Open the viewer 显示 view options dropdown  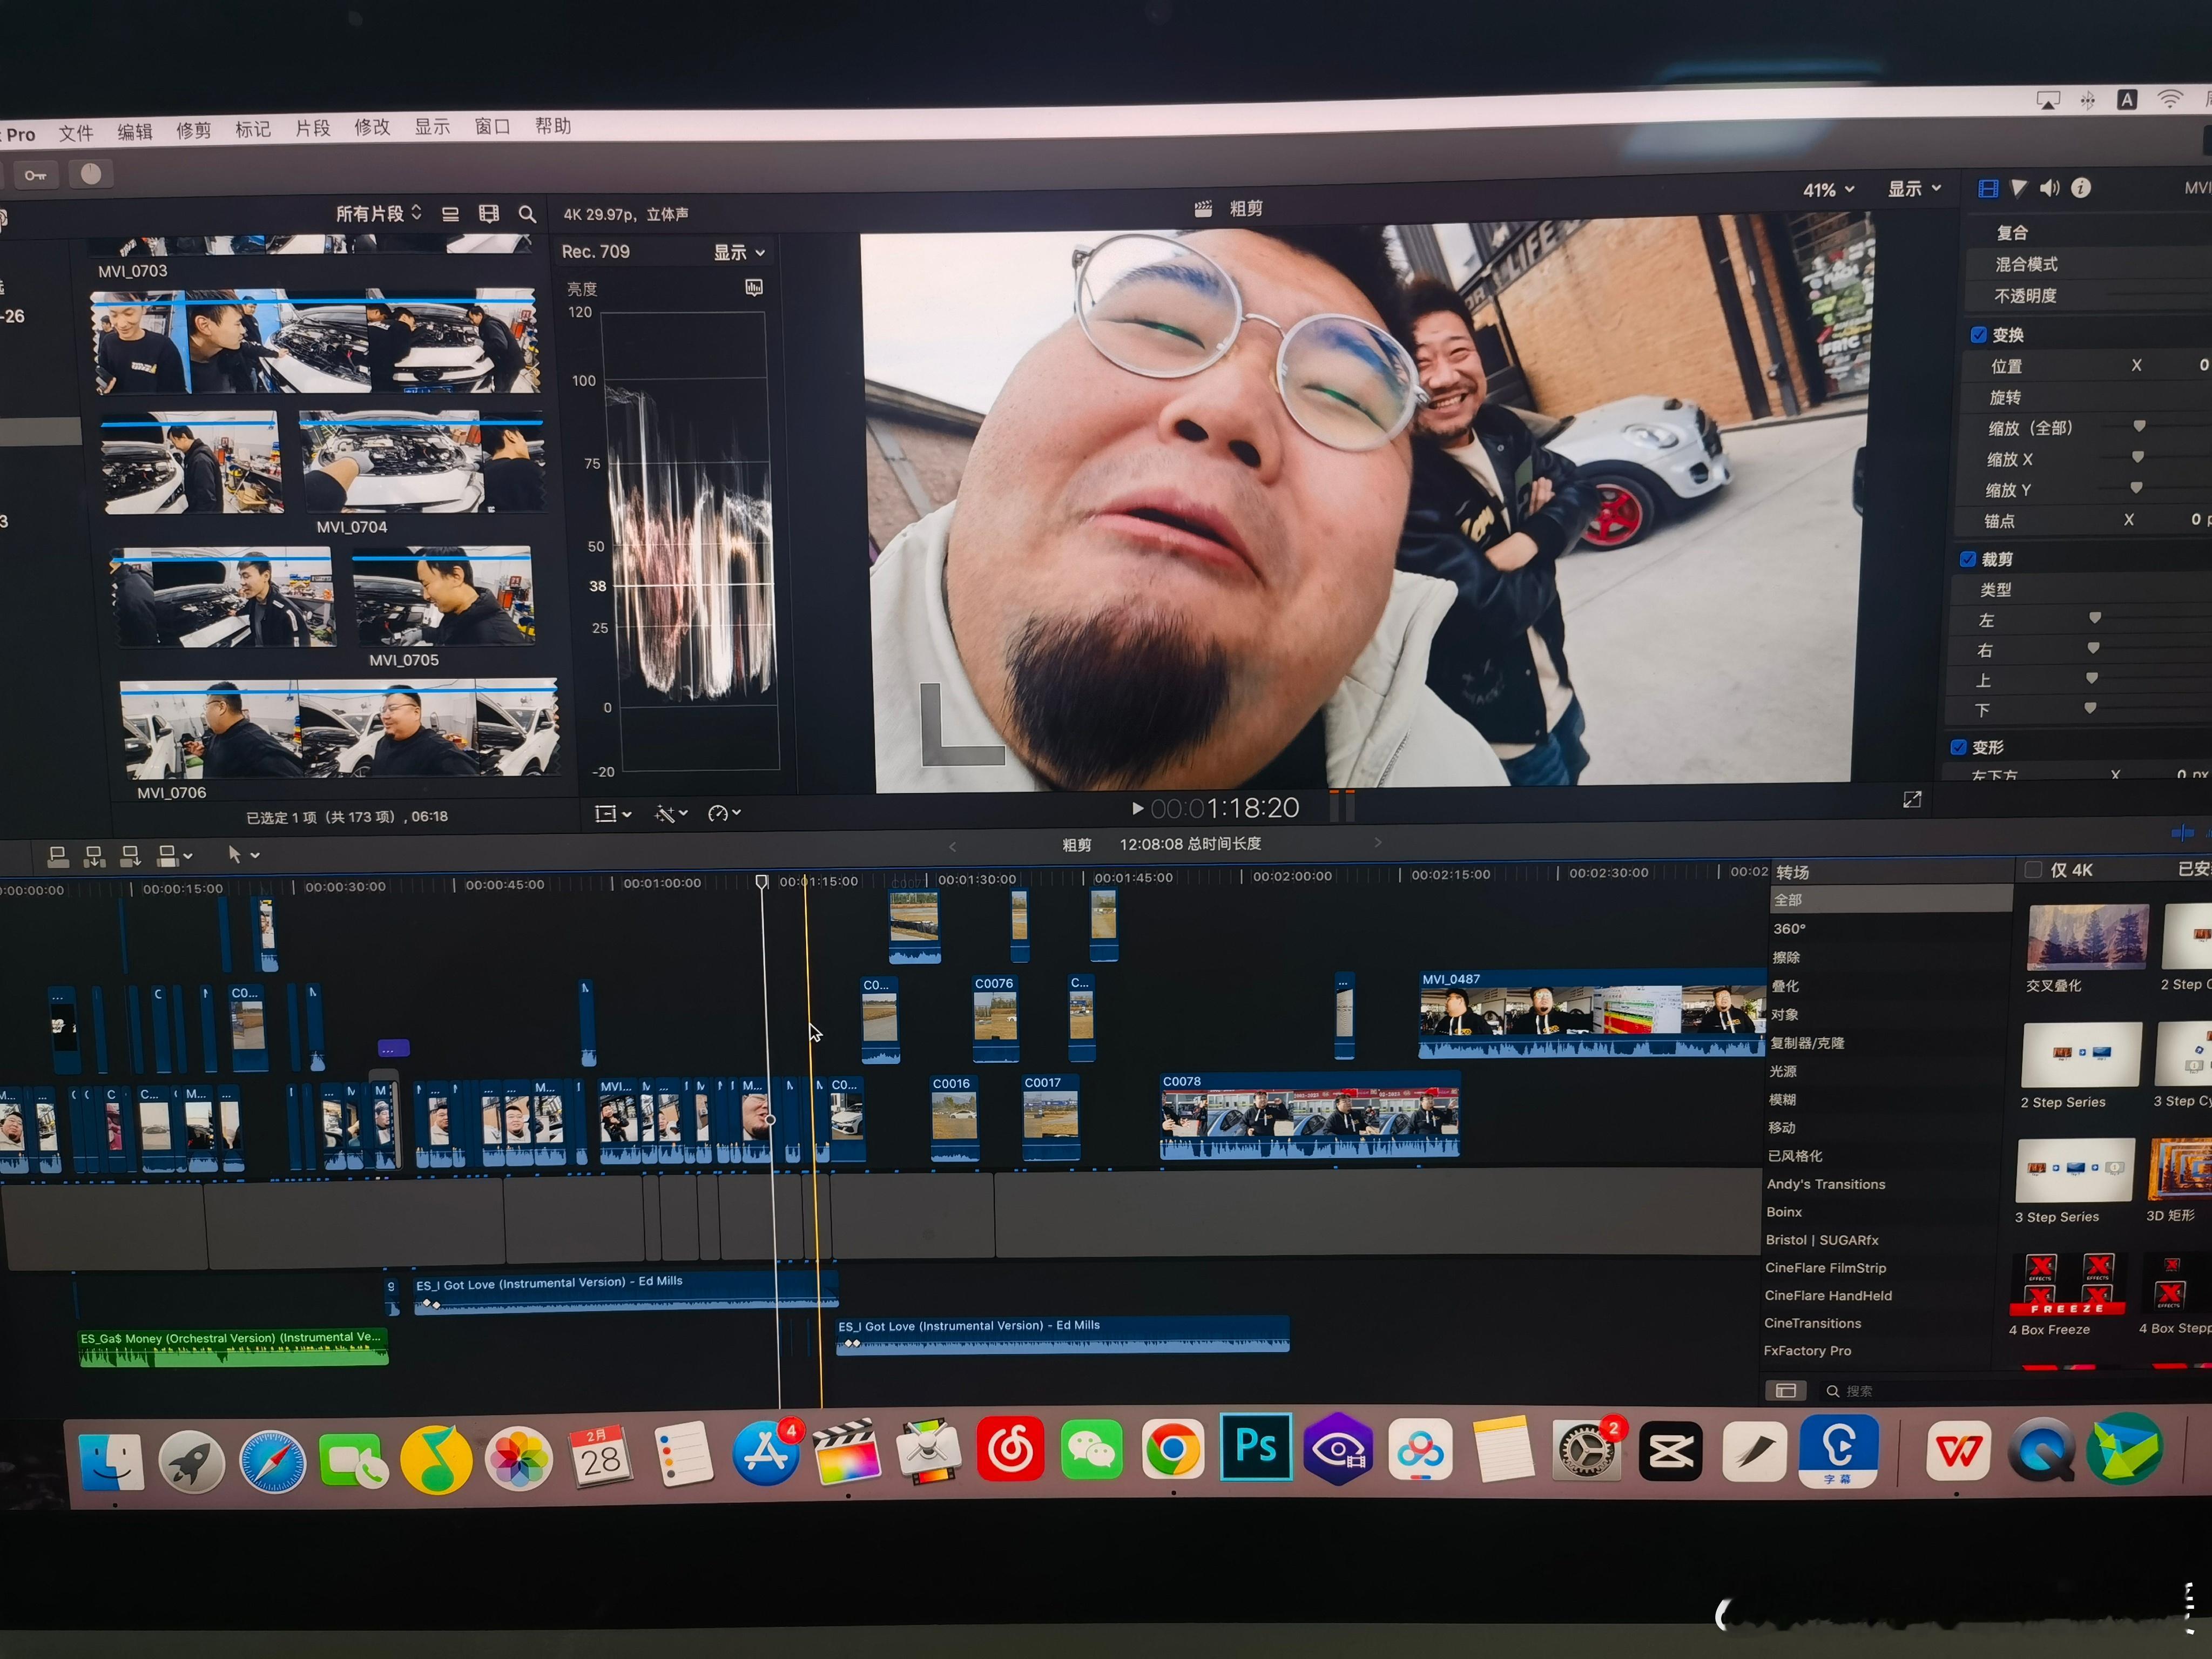1914,188
